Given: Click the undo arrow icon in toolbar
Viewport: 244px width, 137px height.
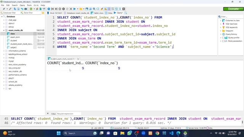Looking at the screenshot, I should click(x=22, y=9).
